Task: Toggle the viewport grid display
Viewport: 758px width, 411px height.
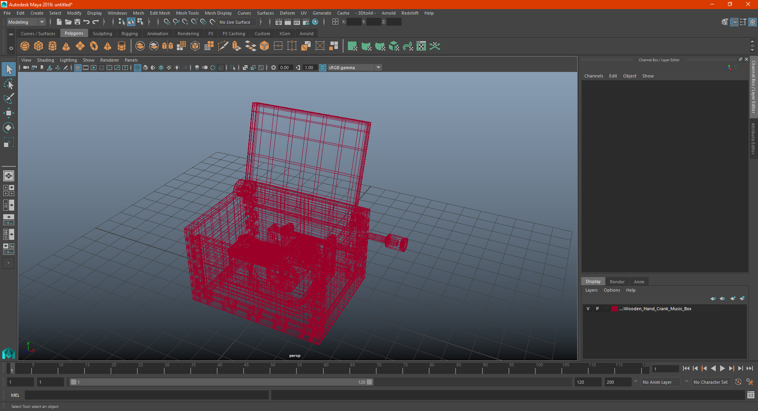Action: pyautogui.click(x=78, y=68)
